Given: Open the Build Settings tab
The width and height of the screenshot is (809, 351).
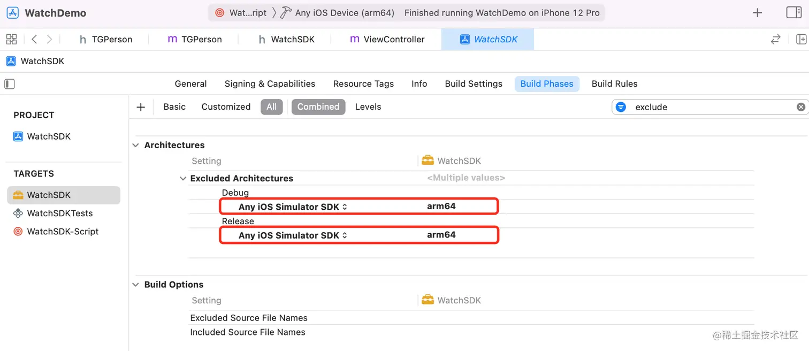Looking at the screenshot, I should (474, 84).
